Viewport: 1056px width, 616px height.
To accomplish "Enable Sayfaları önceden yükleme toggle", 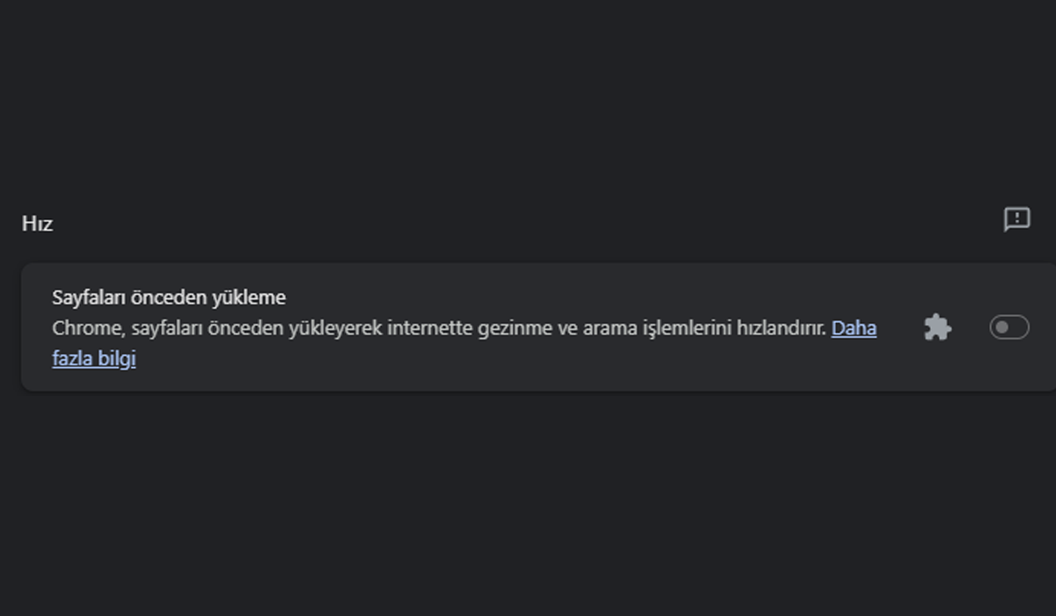I will click(x=1008, y=326).
